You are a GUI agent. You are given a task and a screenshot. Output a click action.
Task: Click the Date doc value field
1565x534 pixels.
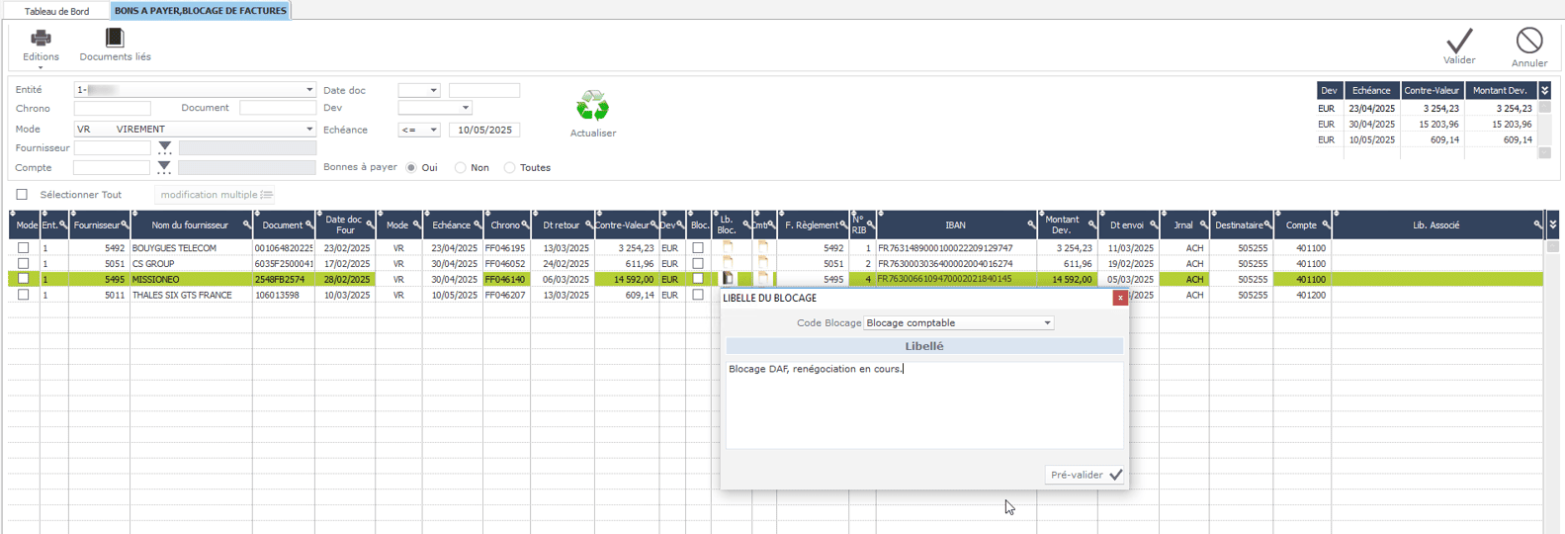[484, 90]
